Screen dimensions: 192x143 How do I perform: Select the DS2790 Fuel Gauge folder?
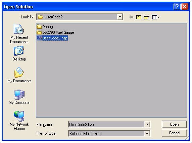[x=55, y=32]
